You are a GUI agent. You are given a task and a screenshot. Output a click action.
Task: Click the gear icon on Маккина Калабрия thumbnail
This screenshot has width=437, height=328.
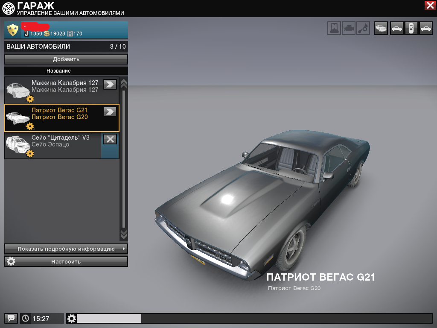pyautogui.click(x=30, y=99)
